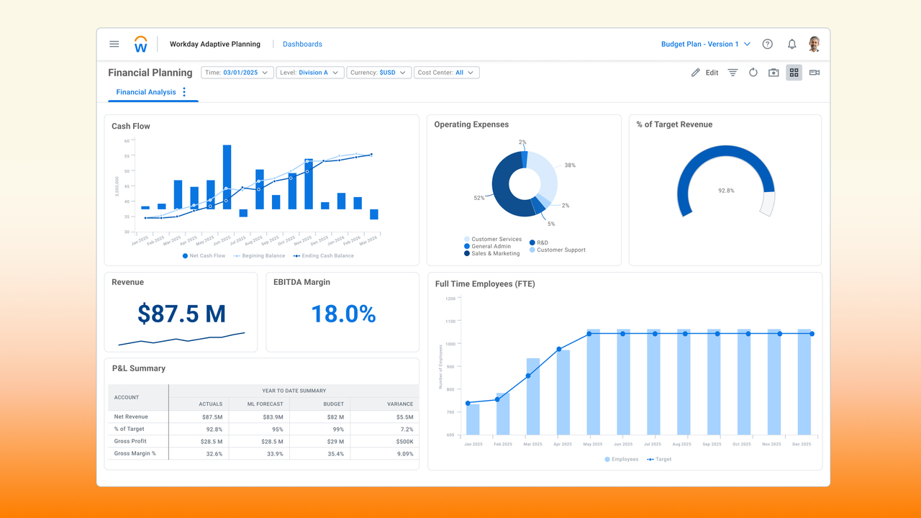Hide the Target series in FTE chart
Viewport: 921px width, 518px height.
click(658, 459)
